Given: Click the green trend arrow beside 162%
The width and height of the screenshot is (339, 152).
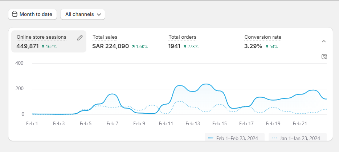Looking at the screenshot, I should [x=43, y=47].
